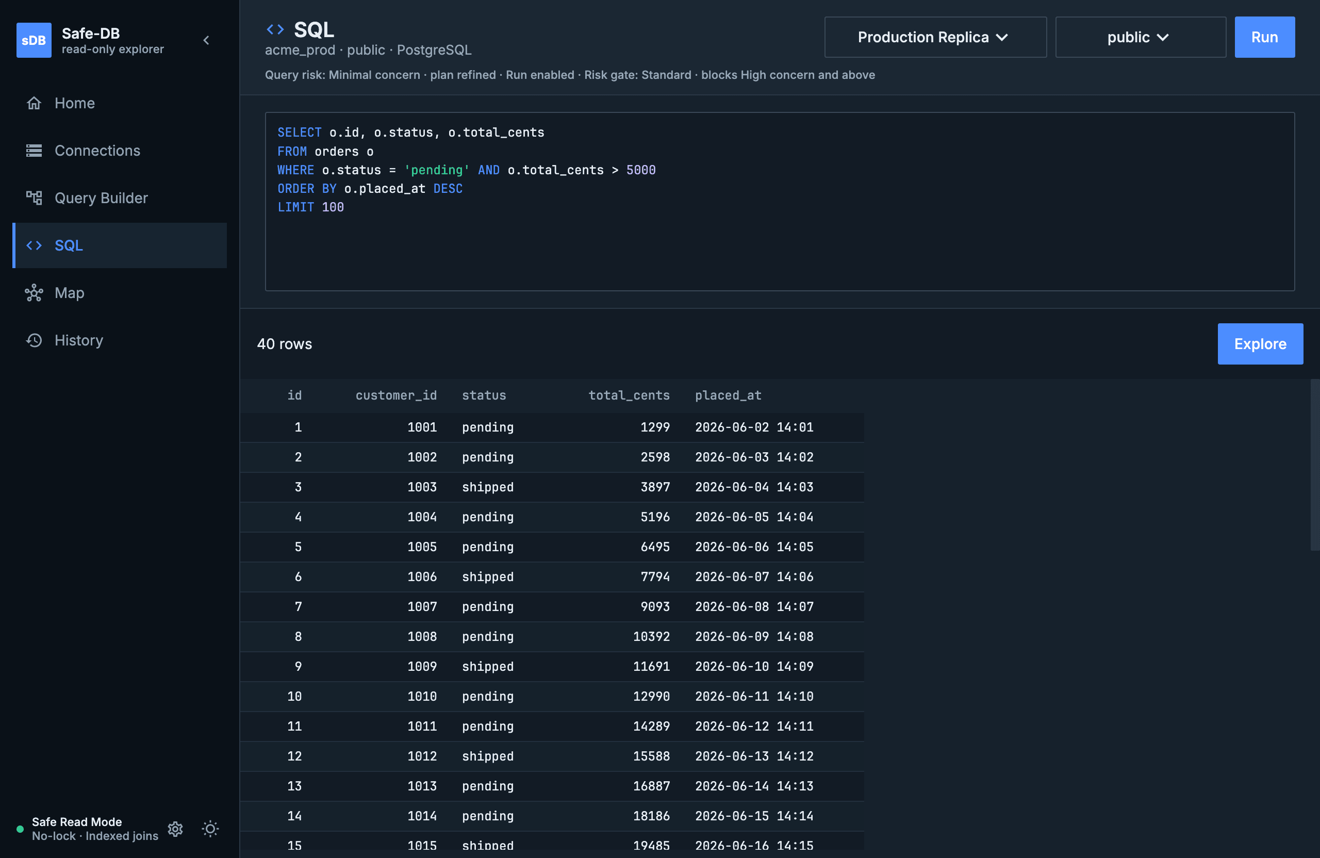
Task: Click the History clock icon
Action: [34, 340]
